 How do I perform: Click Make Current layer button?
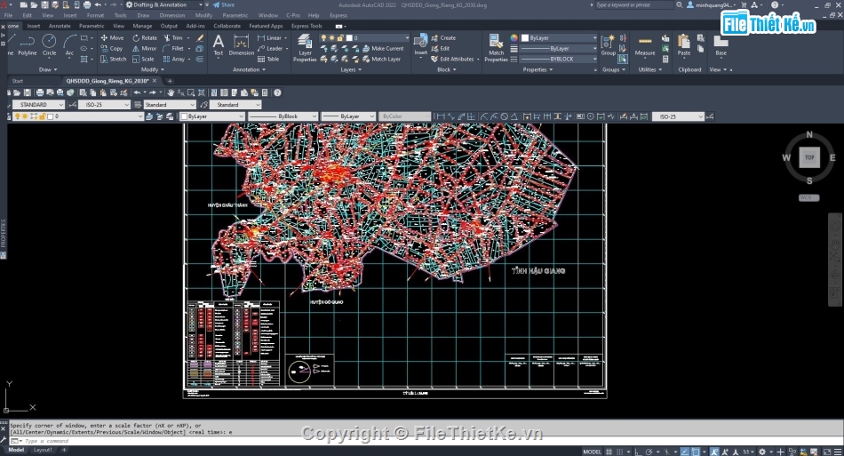click(x=383, y=49)
